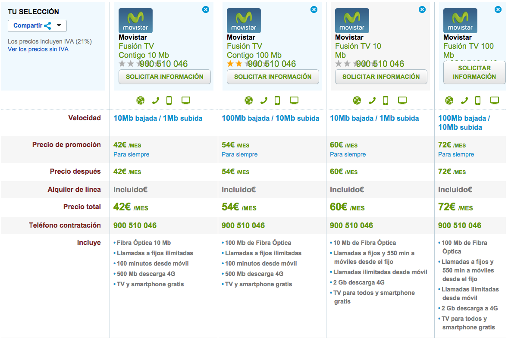Remove Fusión TV 10 Mb from comparison
The height and width of the screenshot is (338, 508).
[x=422, y=10]
